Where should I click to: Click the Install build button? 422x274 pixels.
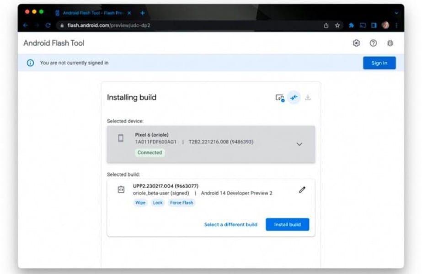tap(287, 225)
